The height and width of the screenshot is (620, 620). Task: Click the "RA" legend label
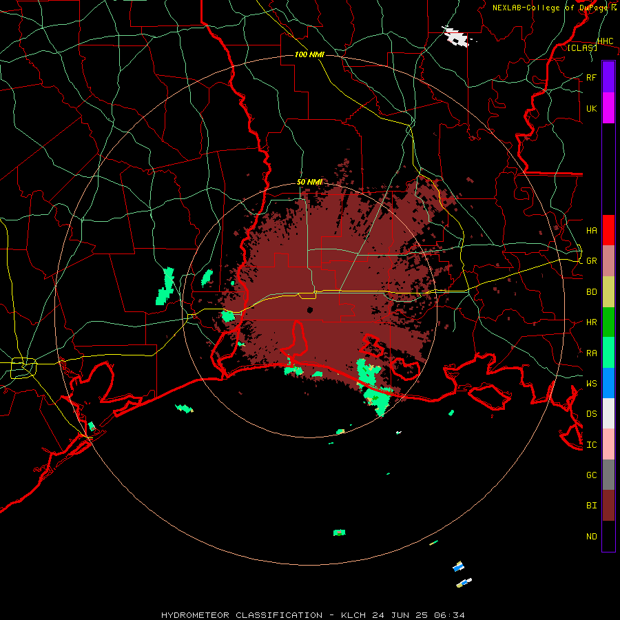591,353
